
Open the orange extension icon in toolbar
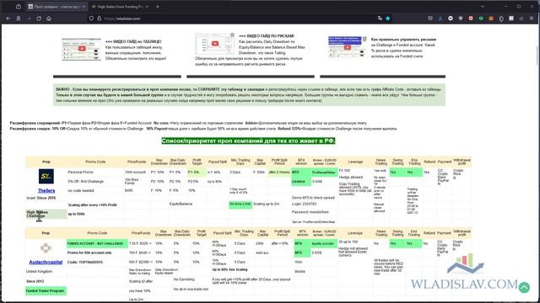tap(491, 19)
